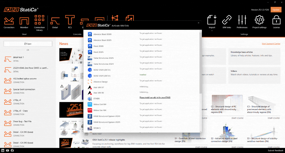
Task: Click the Axis VM X8 icon
Action: (90, 93)
